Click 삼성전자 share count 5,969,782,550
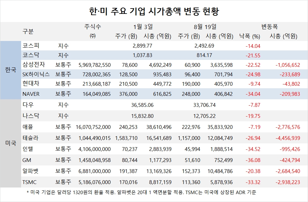This screenshot has width=308, height=202. [95, 65]
